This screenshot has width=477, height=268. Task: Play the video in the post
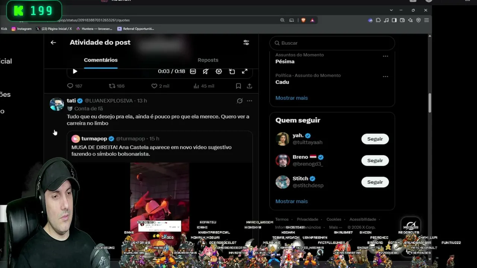(x=75, y=71)
